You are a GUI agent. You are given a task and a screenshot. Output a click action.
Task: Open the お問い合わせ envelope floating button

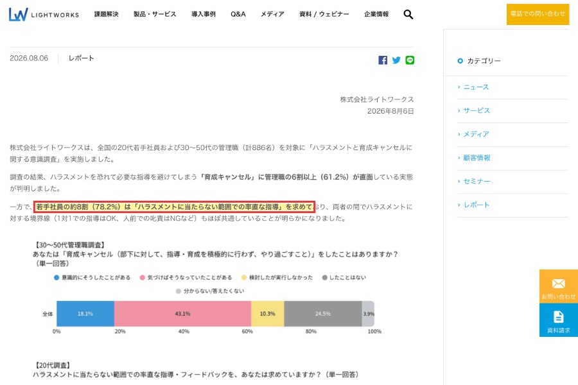tap(559, 286)
